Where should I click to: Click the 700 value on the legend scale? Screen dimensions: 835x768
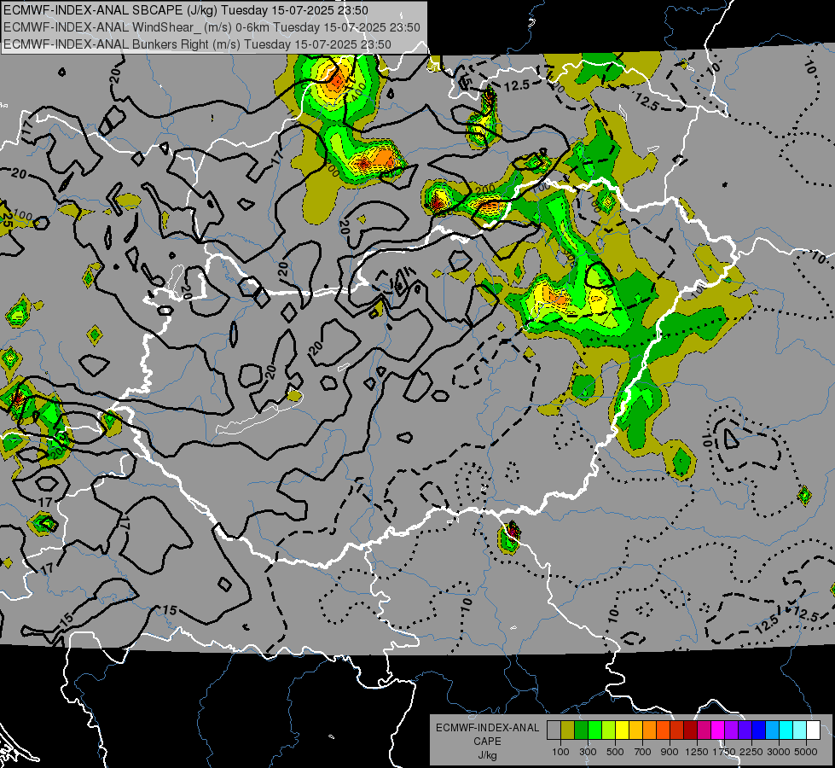coord(643,752)
